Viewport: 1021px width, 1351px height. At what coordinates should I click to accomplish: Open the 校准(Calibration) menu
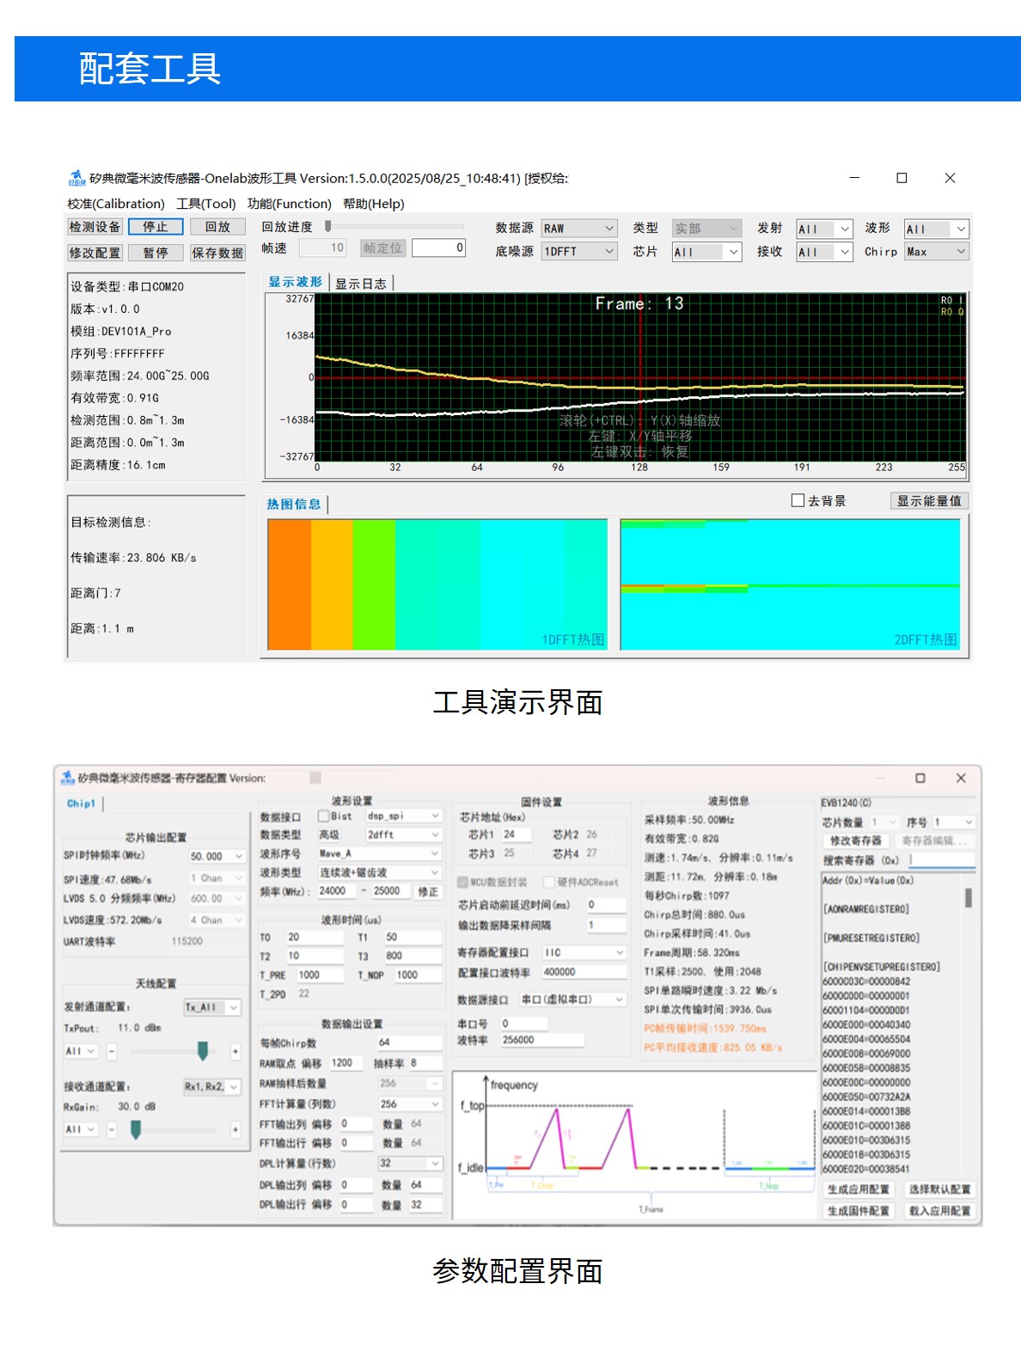pyautogui.click(x=116, y=204)
